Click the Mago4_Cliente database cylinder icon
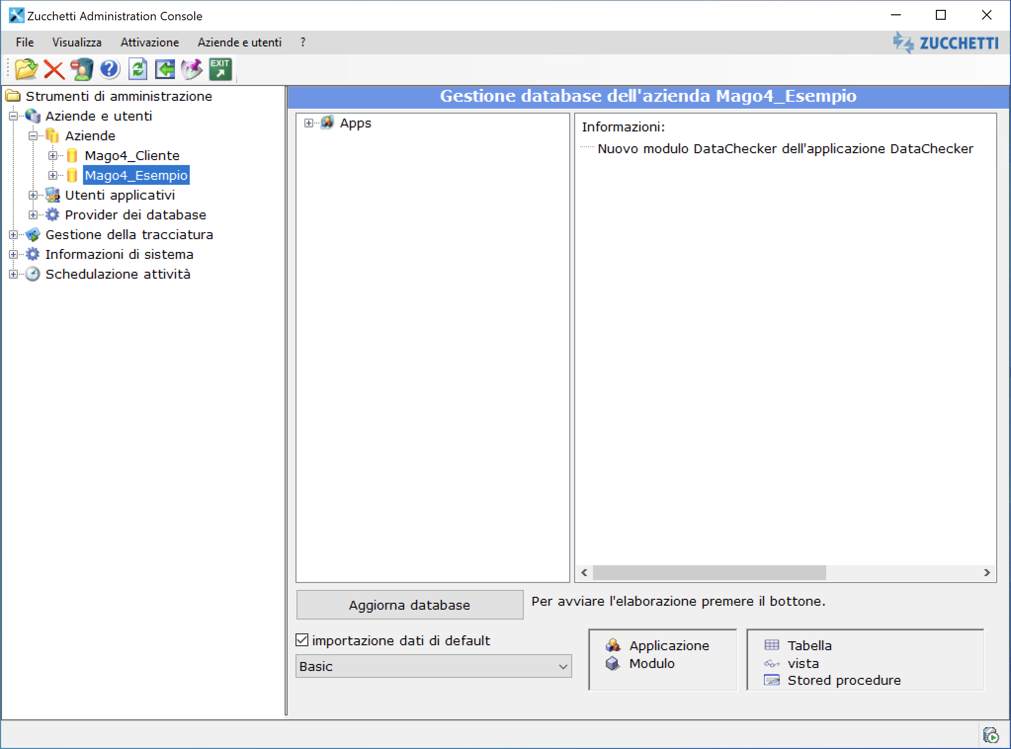1011x749 pixels. (72, 156)
